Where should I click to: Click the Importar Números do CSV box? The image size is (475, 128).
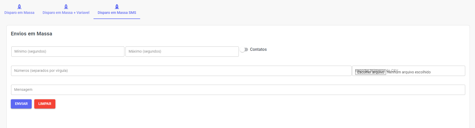[x=409, y=71]
